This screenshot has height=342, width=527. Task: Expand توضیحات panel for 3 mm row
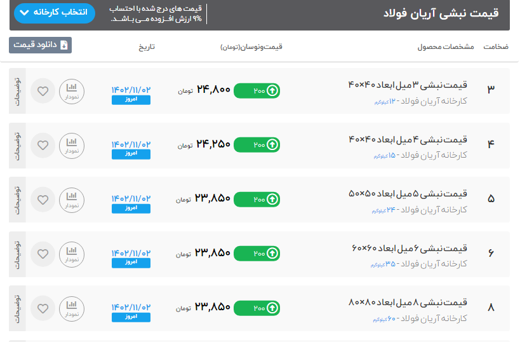coord(17,91)
